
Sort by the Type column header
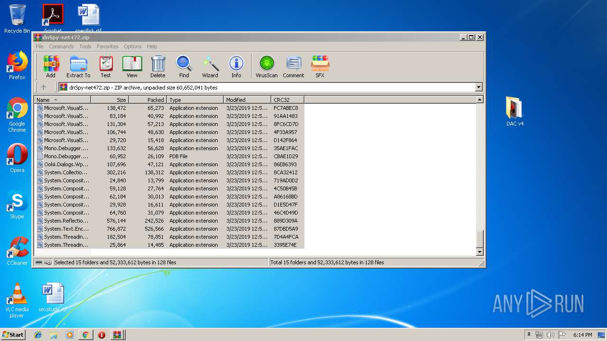coord(195,99)
